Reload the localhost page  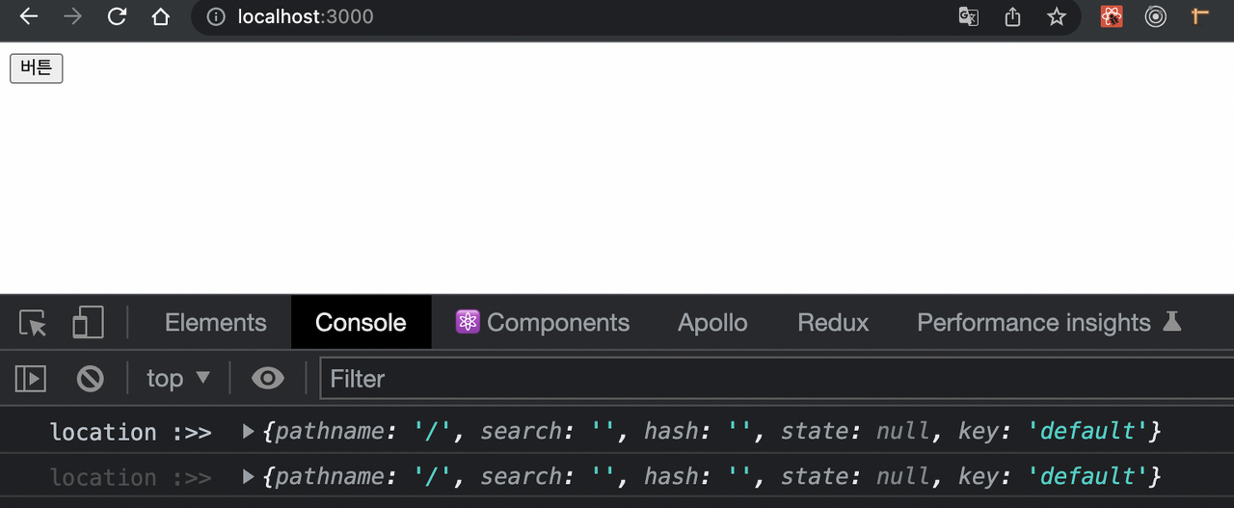point(117,16)
